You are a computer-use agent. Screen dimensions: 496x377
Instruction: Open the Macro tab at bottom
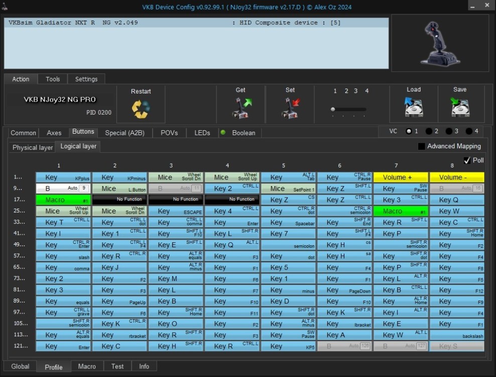pos(87,366)
